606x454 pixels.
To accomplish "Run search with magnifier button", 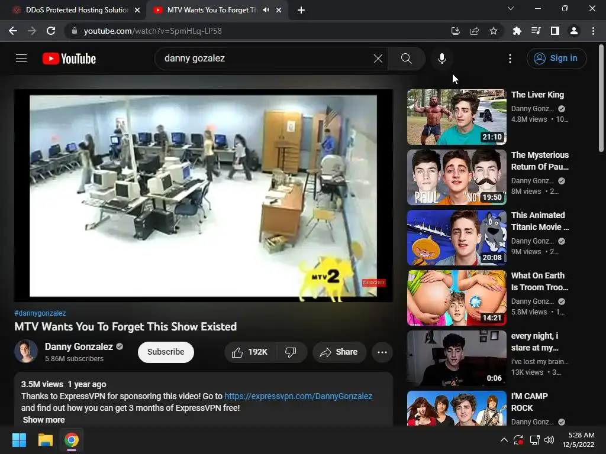I will click(x=406, y=59).
